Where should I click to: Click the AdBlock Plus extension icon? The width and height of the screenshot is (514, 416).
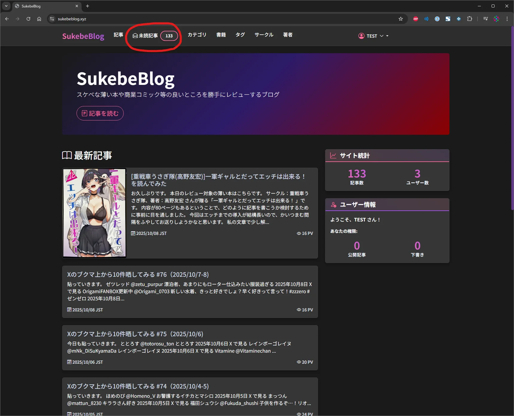(x=415, y=19)
